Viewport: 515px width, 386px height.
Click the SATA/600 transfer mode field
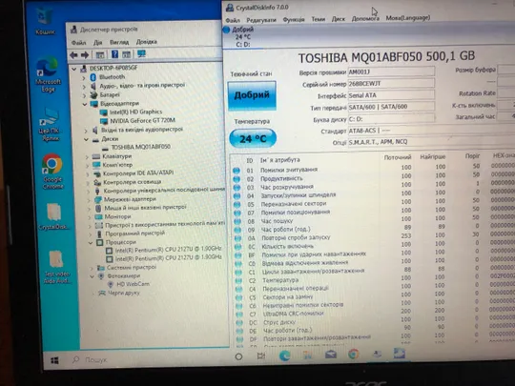point(391,107)
